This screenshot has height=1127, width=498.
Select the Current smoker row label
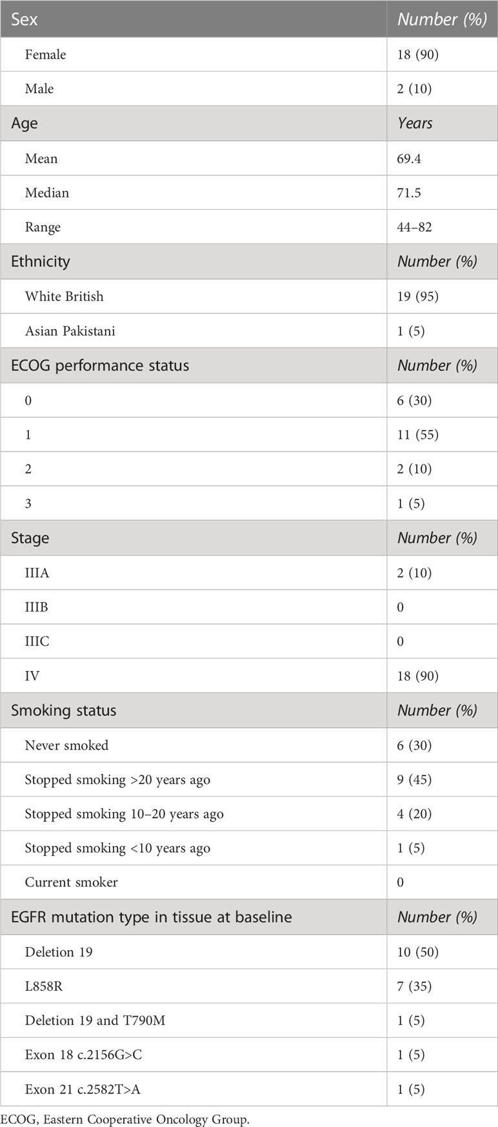click(71, 883)
